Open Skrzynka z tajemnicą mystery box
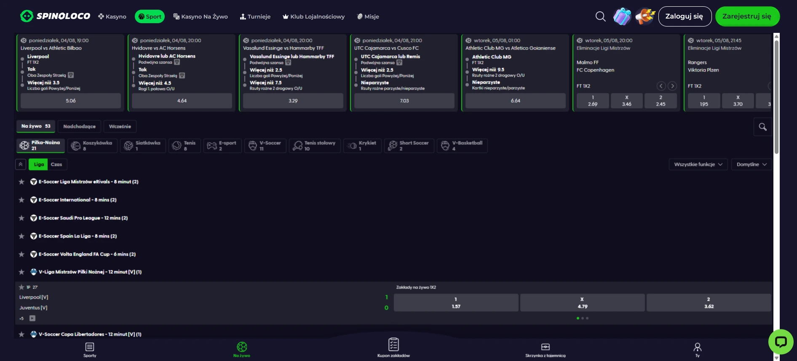The height and width of the screenshot is (361, 797). 546,350
